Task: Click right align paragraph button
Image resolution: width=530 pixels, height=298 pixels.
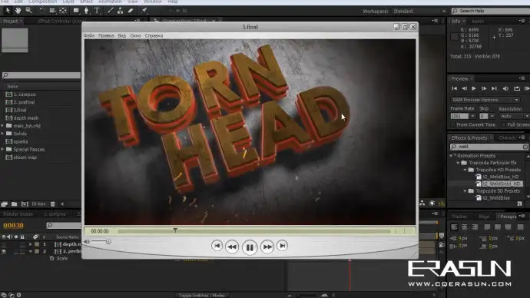Action: pyautogui.click(x=475, y=227)
